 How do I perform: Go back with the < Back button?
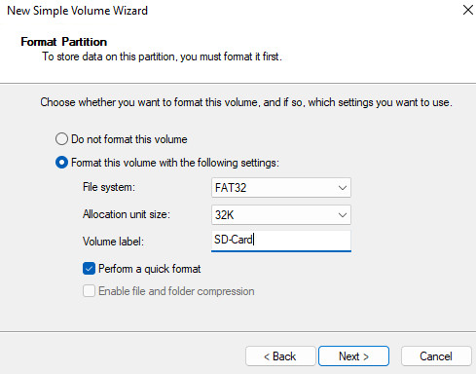point(280,356)
